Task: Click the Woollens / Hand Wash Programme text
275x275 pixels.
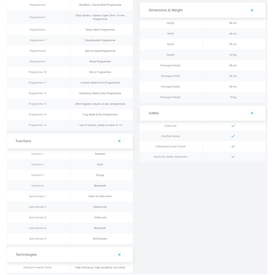Action: 100,5
